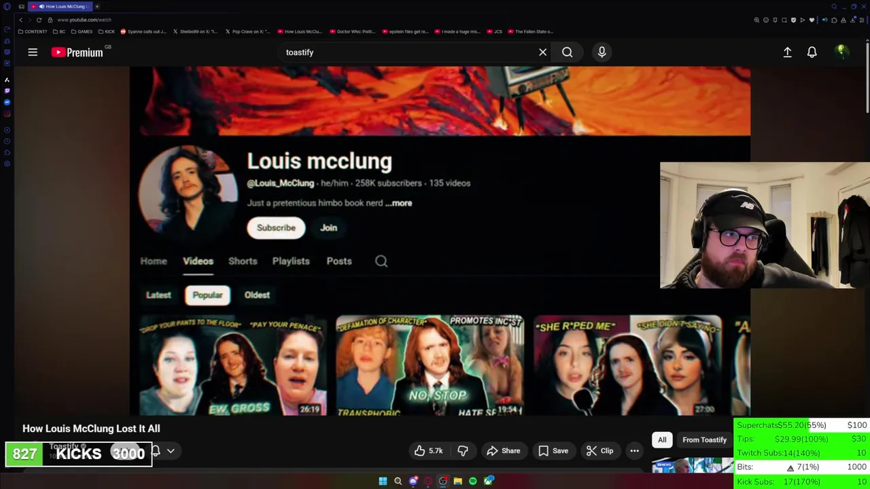Expand the notification bell dropdown chevron
The image size is (870, 489).
(x=171, y=450)
